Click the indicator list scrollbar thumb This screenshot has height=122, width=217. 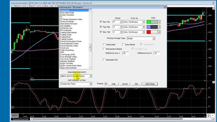pos(90,47)
